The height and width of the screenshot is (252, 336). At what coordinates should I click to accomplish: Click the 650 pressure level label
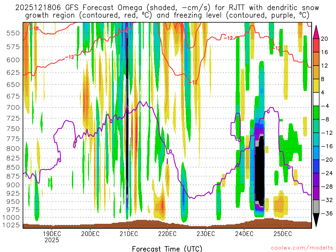13,85
